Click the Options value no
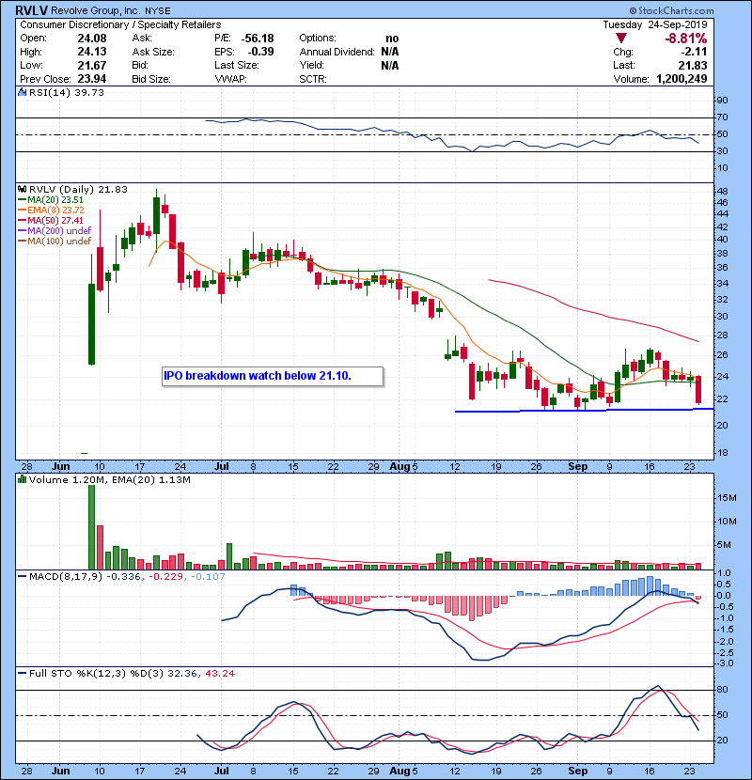Viewport: 752px width, 780px height. (392, 39)
